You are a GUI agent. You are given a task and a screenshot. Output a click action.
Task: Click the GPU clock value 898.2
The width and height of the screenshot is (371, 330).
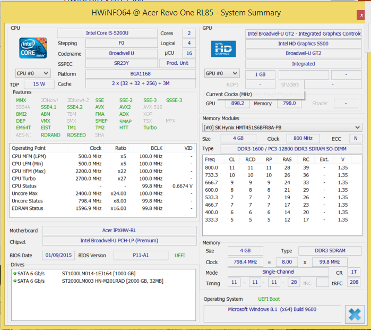point(237,103)
